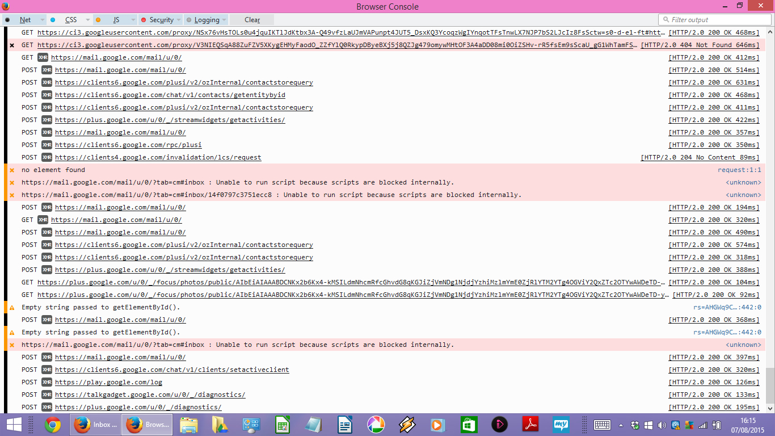Open the plus.google.com/u/0/_/diagnostics/ link
The height and width of the screenshot is (436, 775).
(x=138, y=407)
